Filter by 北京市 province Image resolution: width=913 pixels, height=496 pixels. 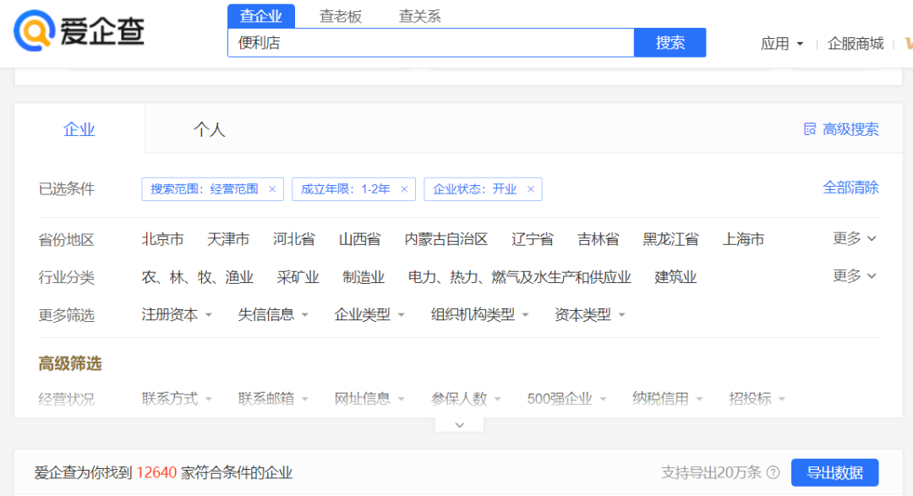162,239
